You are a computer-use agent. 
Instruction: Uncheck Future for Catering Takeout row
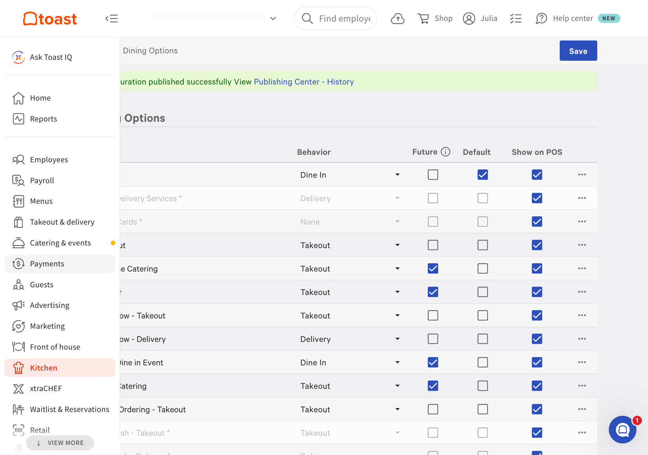click(x=433, y=386)
